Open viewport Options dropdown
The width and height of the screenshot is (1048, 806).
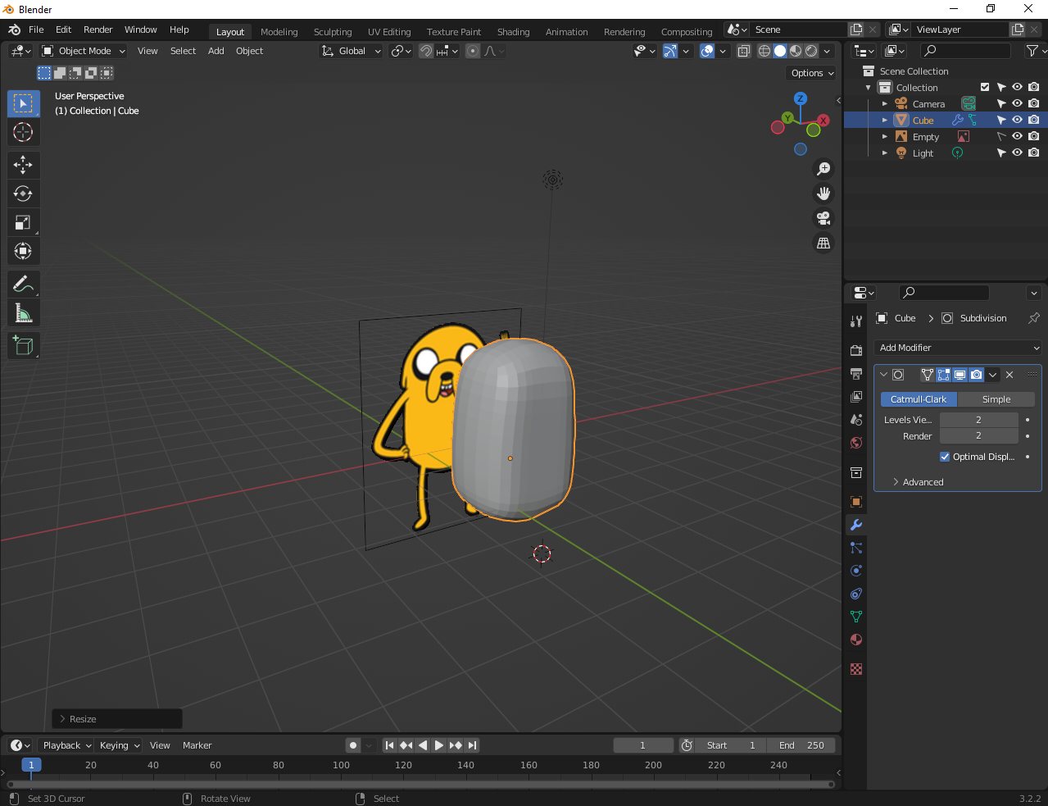click(x=812, y=73)
